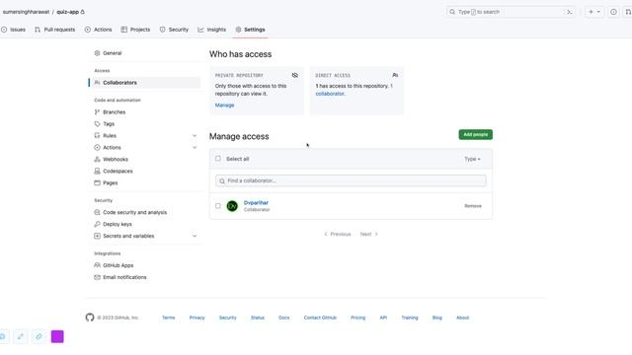Open Code security and analysis
The image size is (632, 355).
pos(134,212)
